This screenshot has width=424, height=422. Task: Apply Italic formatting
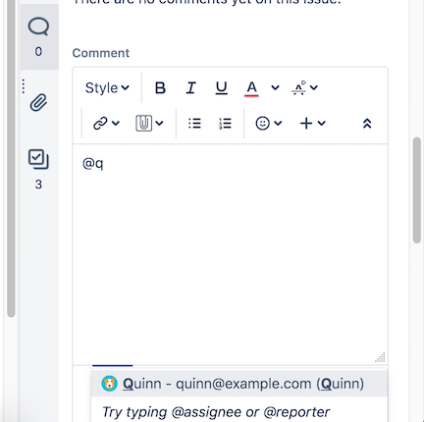click(x=190, y=87)
